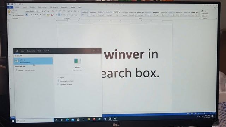Open the REFERENCES ribbon tab

click(x=54, y=7)
